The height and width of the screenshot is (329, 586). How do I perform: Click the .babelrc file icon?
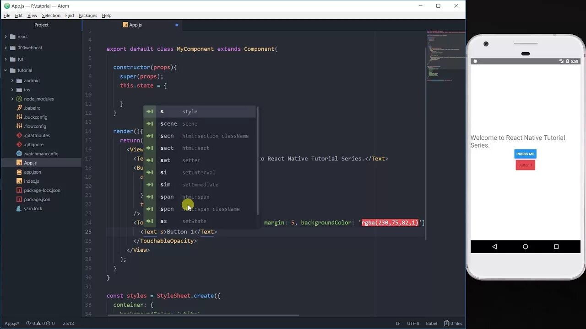click(x=19, y=108)
